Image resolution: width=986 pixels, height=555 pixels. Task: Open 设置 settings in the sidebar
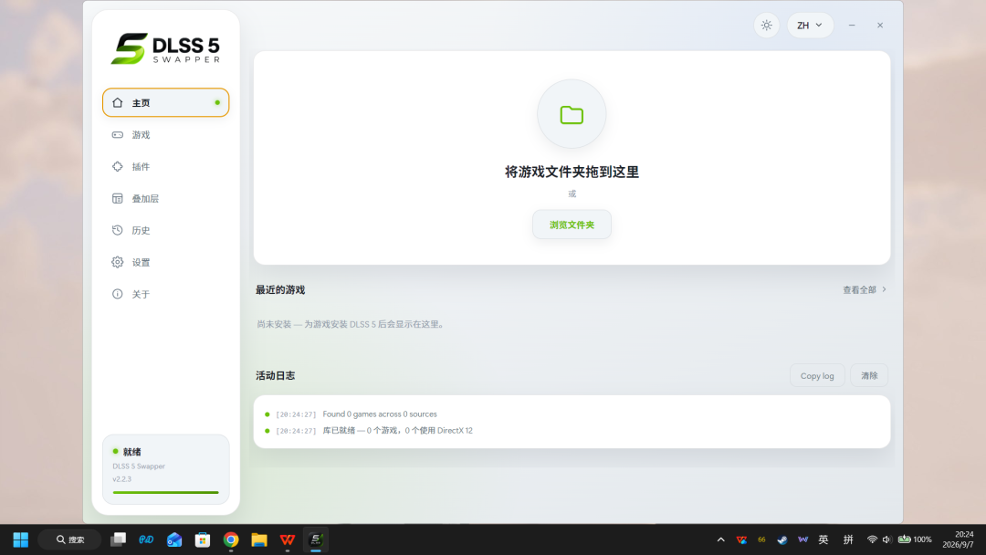click(x=165, y=262)
